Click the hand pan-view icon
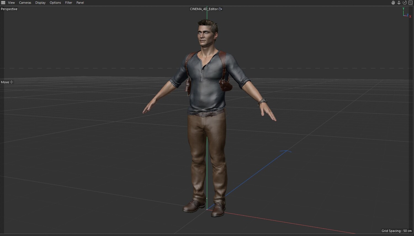This screenshot has width=414, height=236. (x=393, y=3)
